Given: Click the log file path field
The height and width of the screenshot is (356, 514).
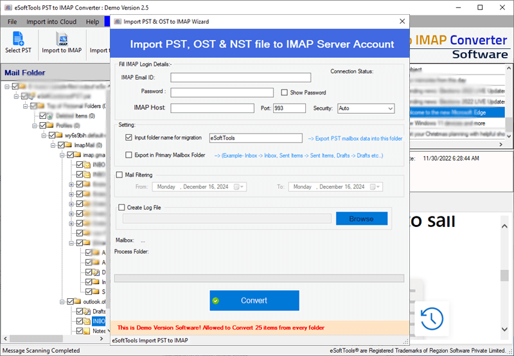Looking at the screenshot, I should [x=227, y=218].
